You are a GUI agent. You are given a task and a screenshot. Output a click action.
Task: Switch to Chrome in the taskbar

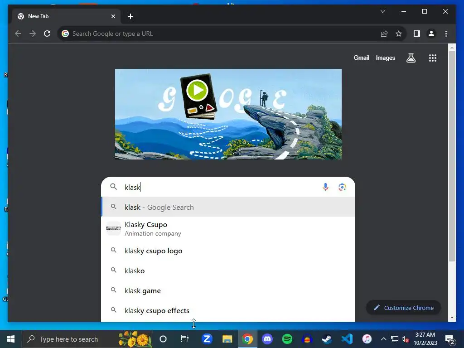coord(247,339)
